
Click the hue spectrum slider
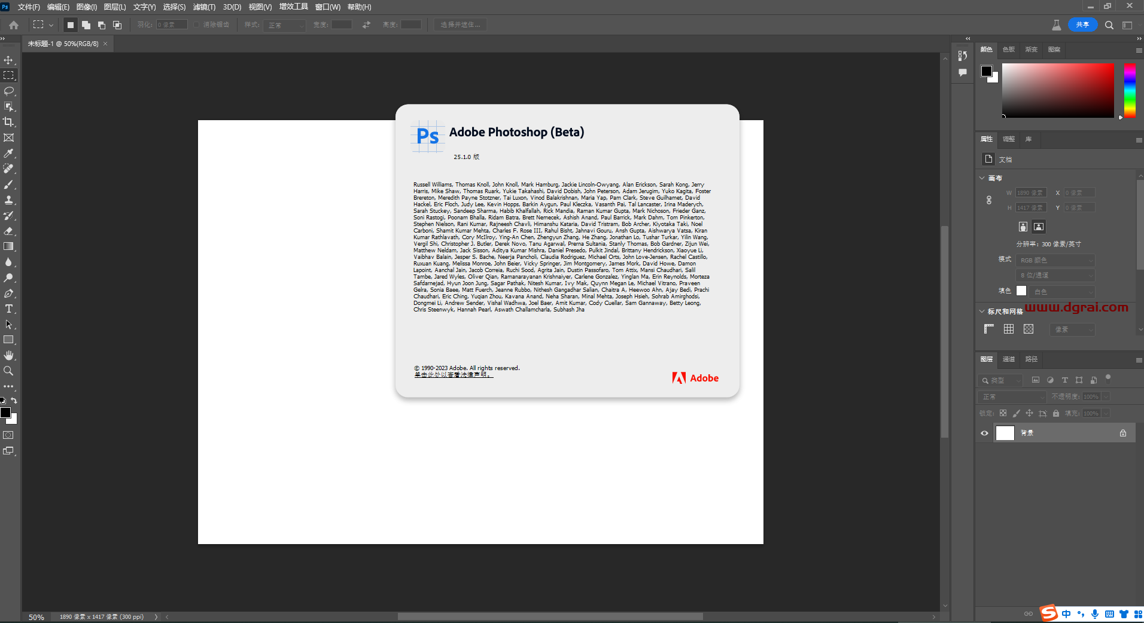coord(1130,90)
